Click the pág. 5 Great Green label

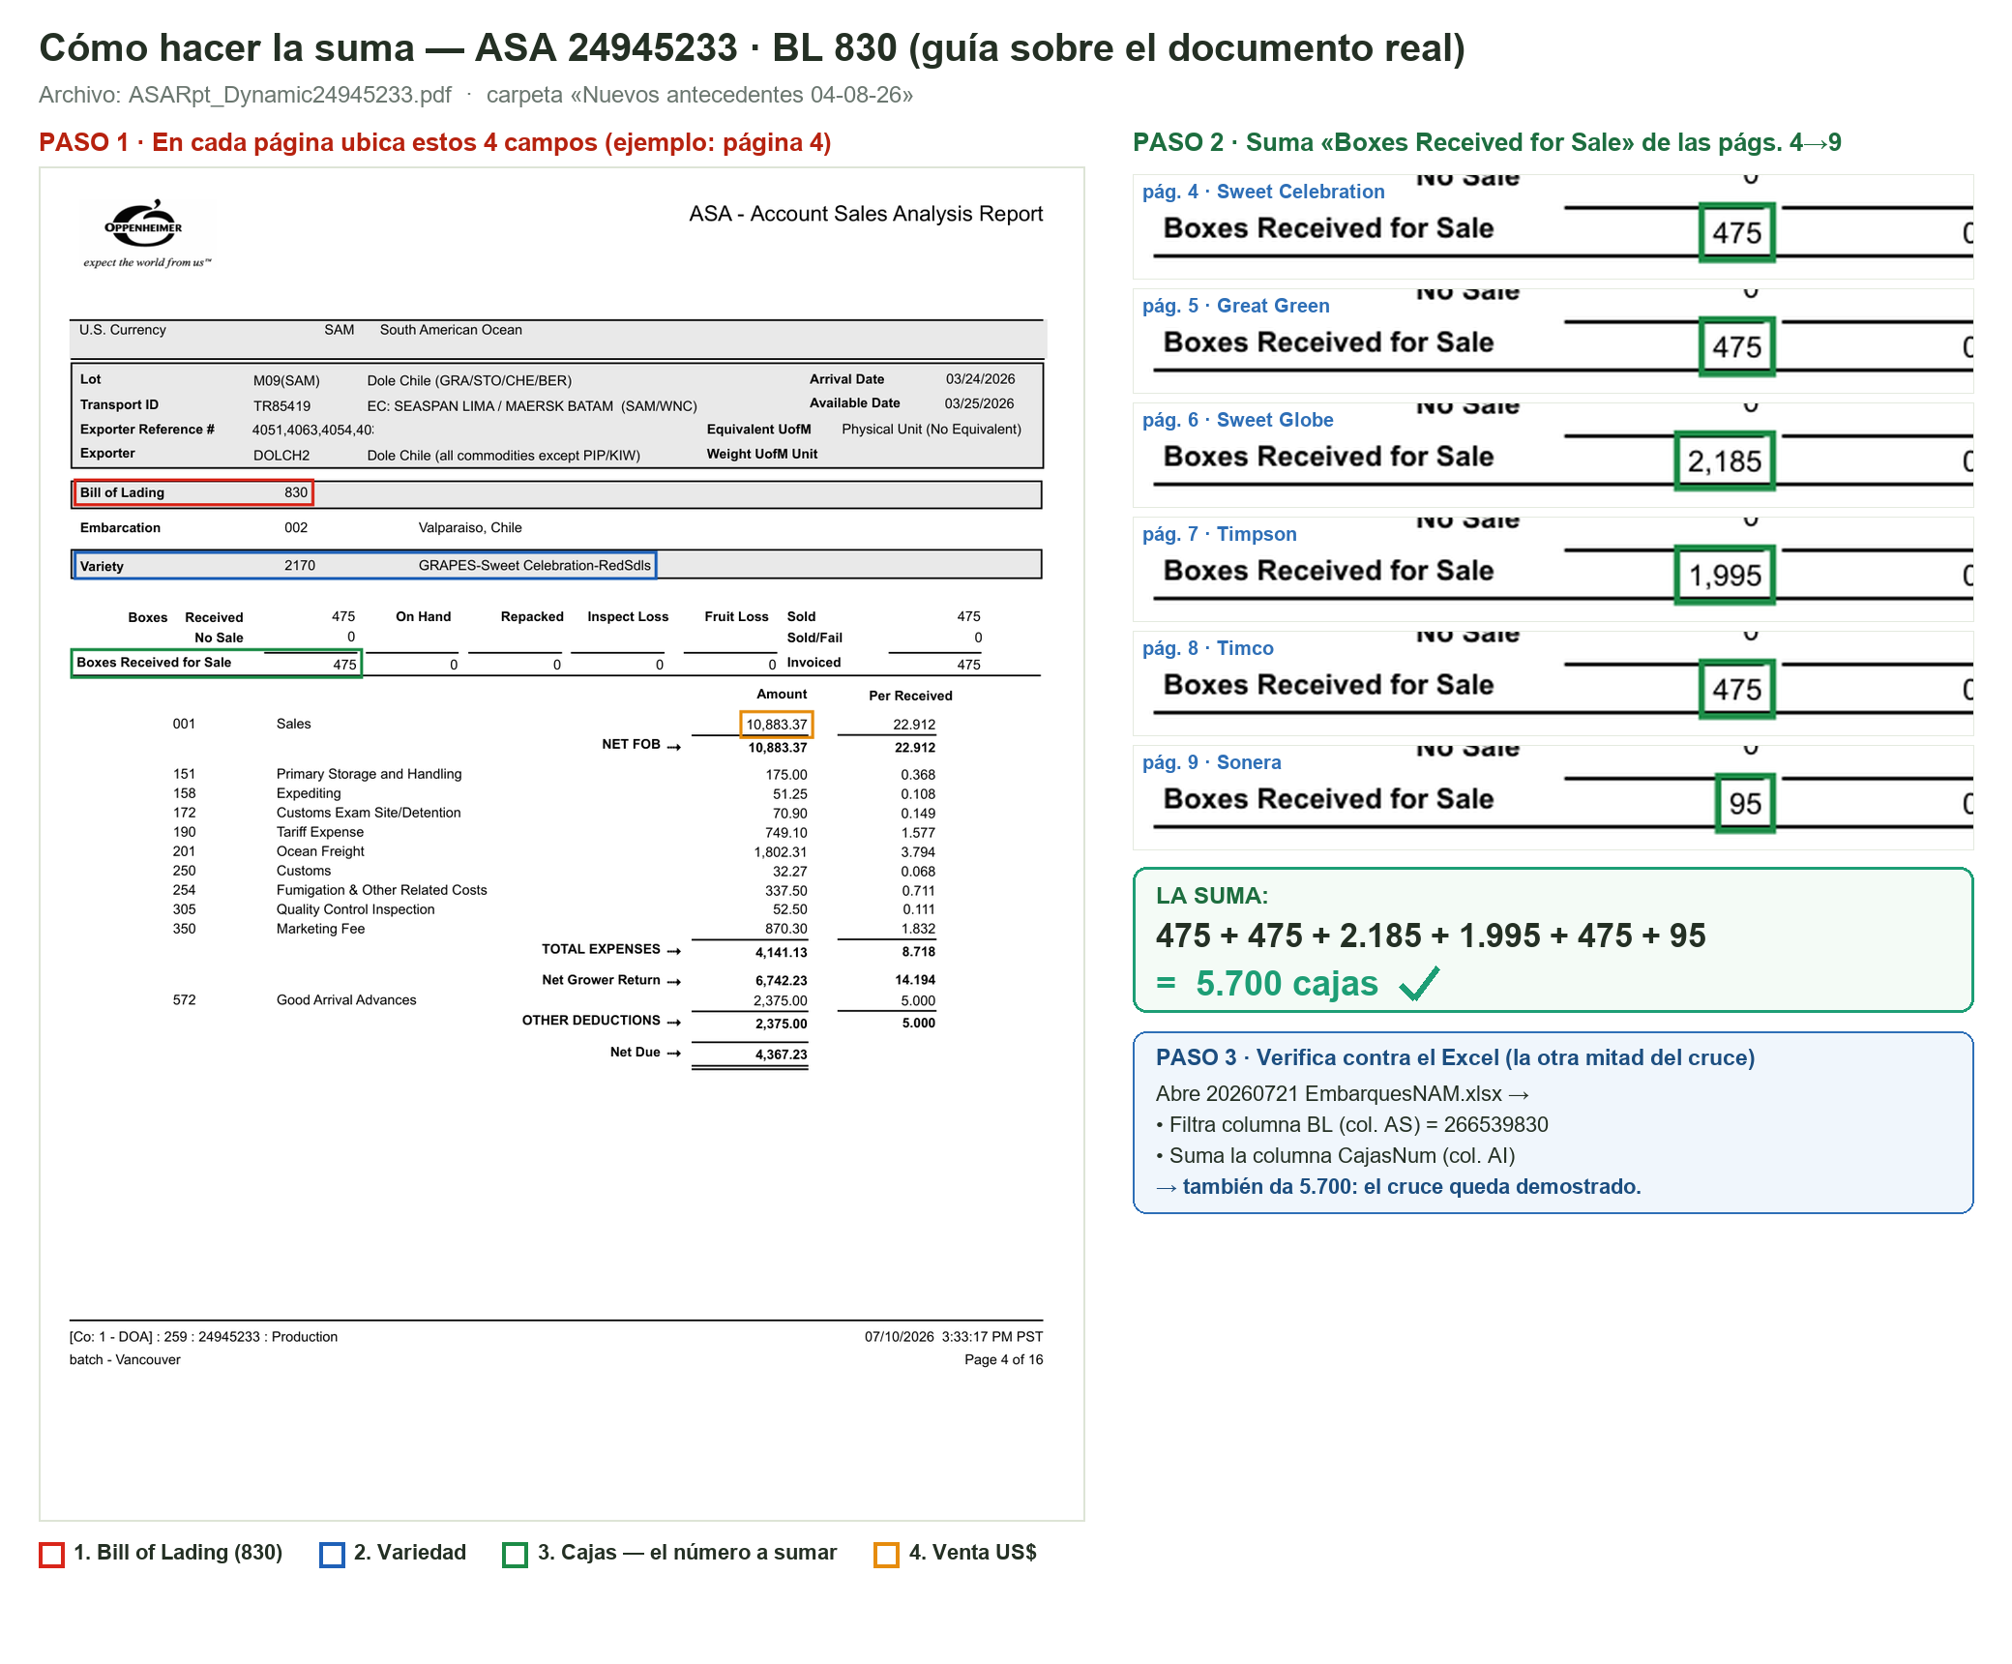(x=1235, y=306)
